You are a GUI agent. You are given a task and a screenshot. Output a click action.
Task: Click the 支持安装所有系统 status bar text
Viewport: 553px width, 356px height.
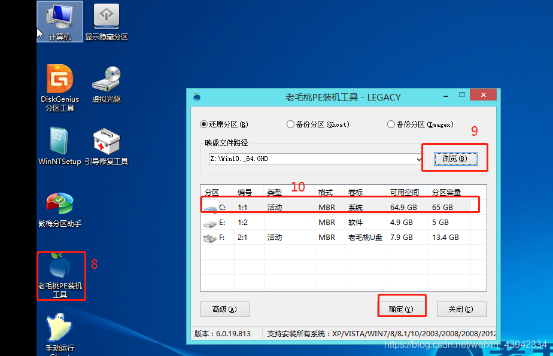[381, 333]
